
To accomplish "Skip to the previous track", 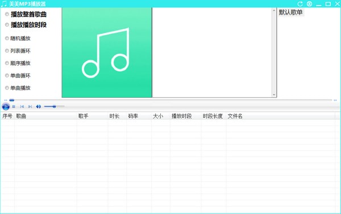I will pyautogui.click(x=22, y=106).
